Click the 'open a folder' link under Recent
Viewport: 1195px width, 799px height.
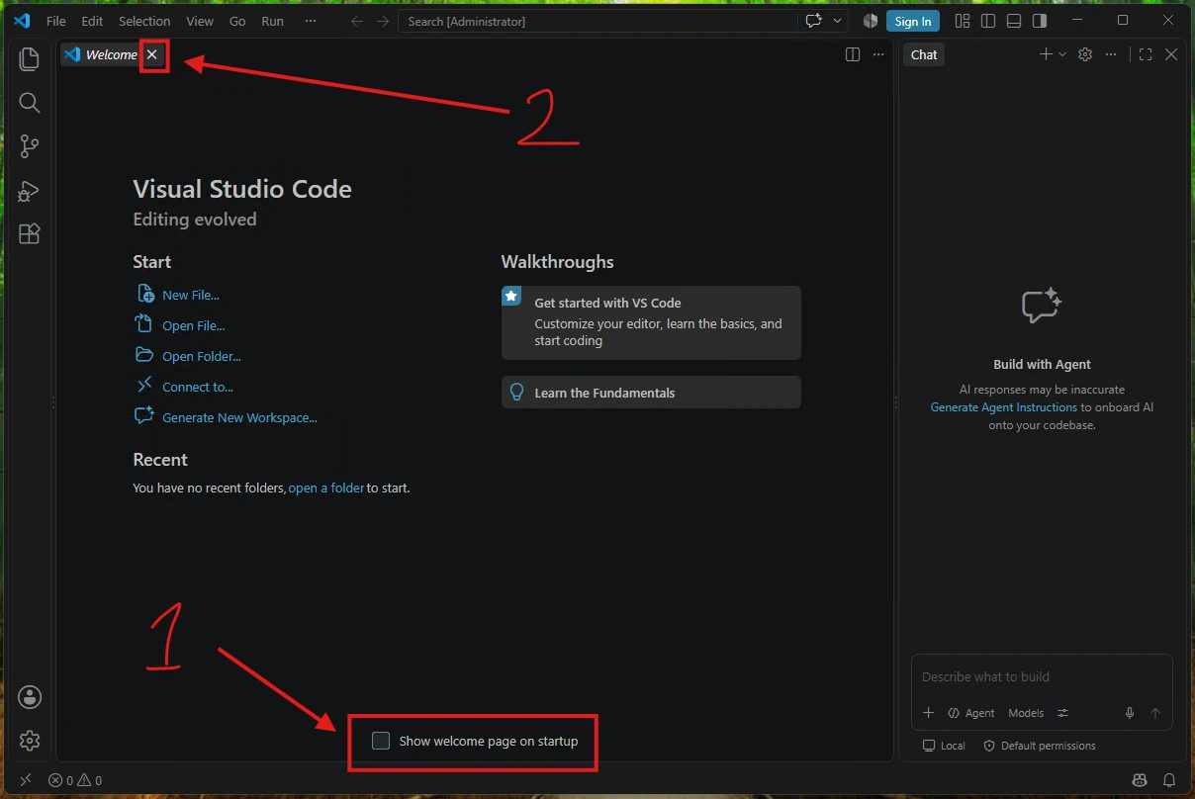[326, 488]
